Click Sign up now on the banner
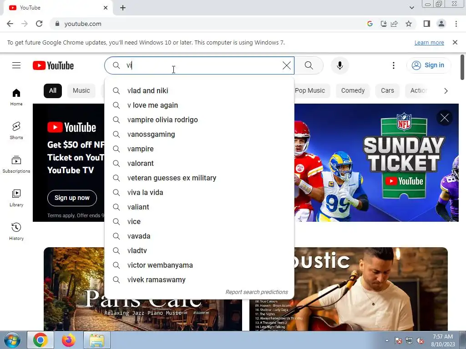 point(72,198)
